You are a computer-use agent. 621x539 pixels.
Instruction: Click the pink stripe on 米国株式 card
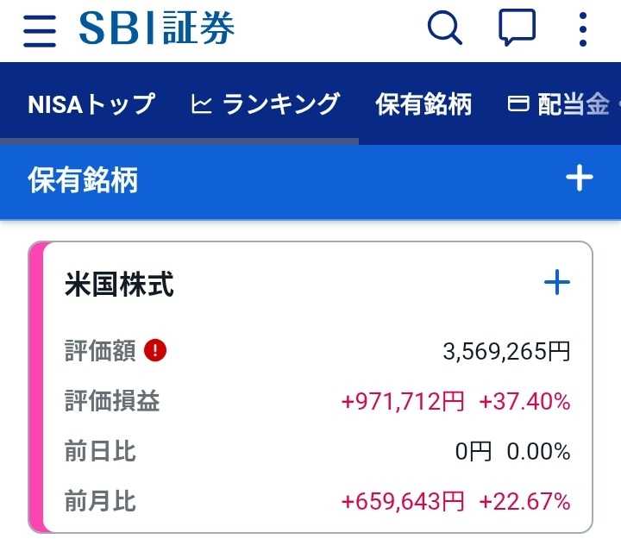(35, 386)
